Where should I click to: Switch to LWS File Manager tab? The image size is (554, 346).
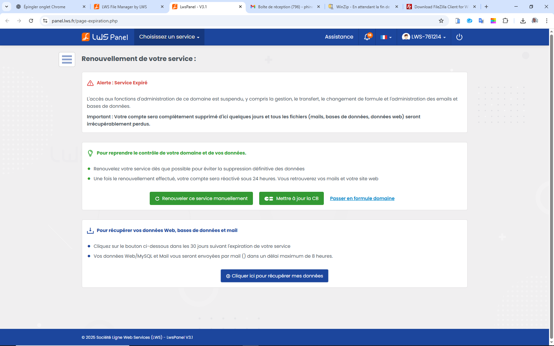tap(124, 7)
